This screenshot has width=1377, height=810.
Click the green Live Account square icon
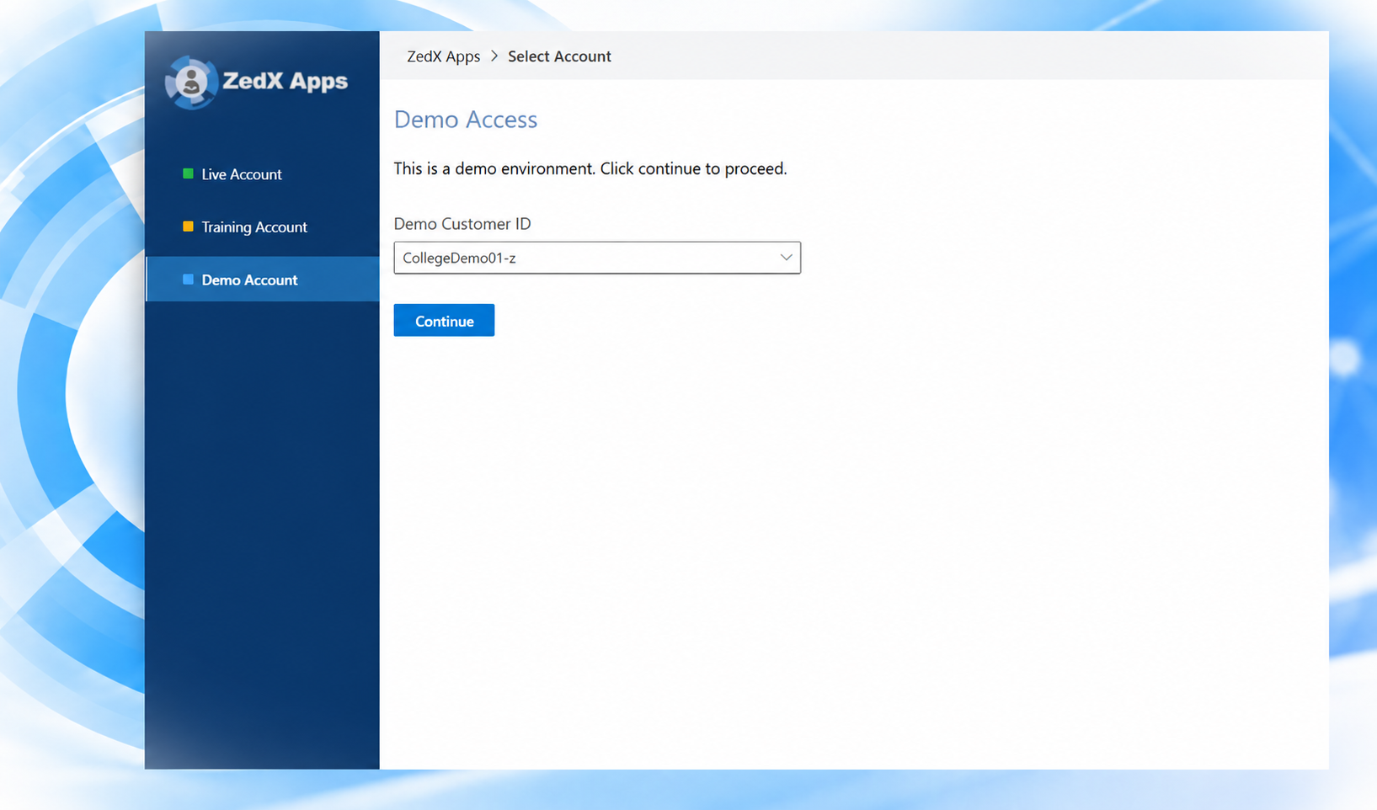tap(188, 173)
